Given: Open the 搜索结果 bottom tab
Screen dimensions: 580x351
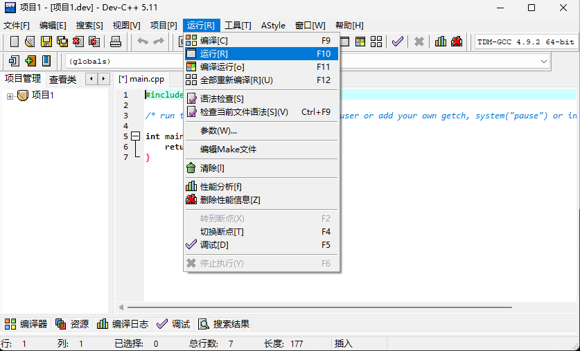Looking at the screenshot, I should [224, 325].
